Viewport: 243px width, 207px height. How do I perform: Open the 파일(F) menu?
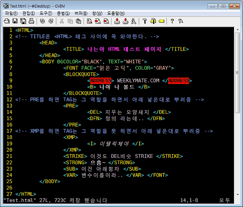point(11,13)
